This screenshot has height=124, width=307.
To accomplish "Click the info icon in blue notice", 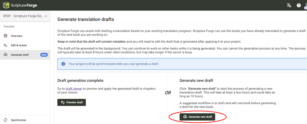I will tap(63, 64).
